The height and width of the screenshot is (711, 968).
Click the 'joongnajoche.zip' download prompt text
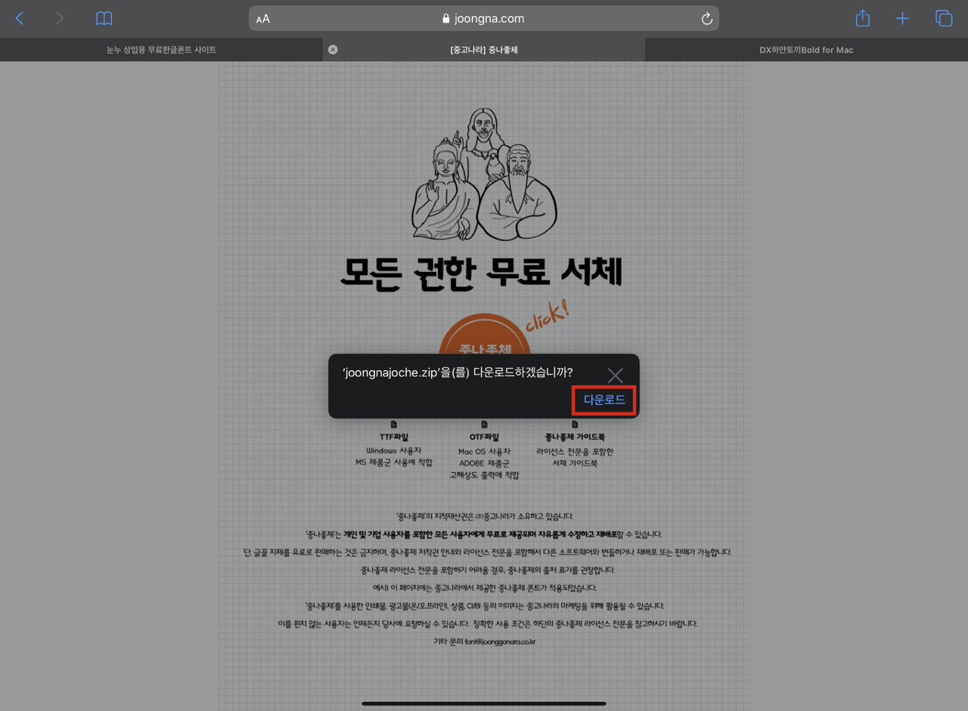(x=458, y=373)
